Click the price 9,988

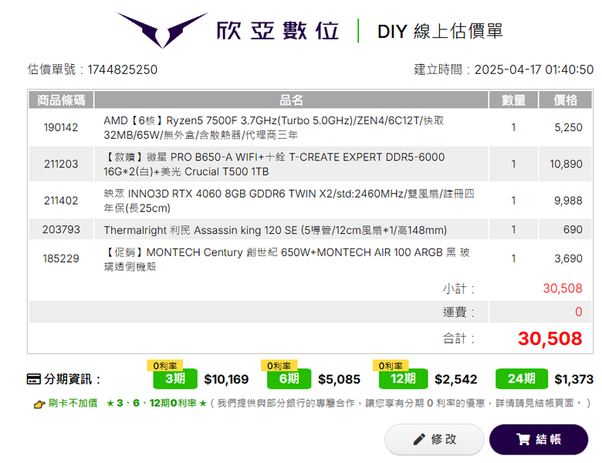(x=568, y=201)
